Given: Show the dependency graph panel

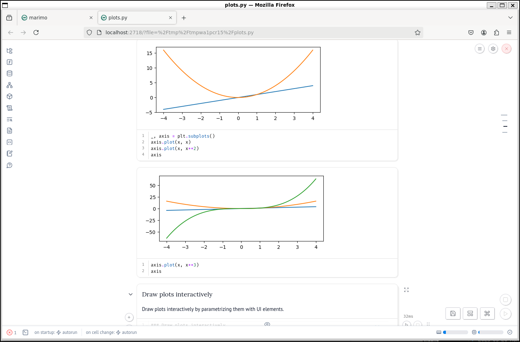Looking at the screenshot, I should 10,85.
